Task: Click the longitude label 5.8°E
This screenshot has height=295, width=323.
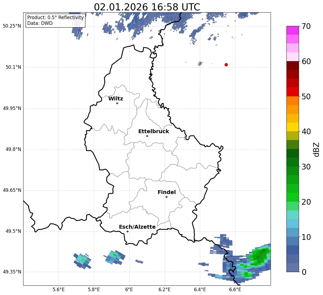Action: click(x=94, y=290)
